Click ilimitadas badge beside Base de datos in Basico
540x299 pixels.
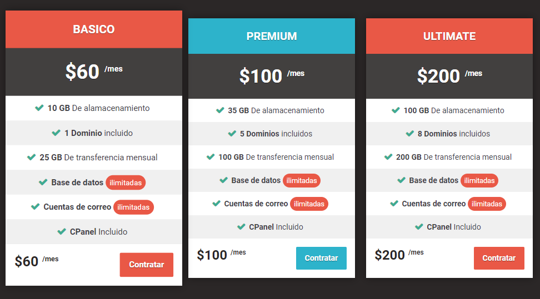tap(126, 183)
